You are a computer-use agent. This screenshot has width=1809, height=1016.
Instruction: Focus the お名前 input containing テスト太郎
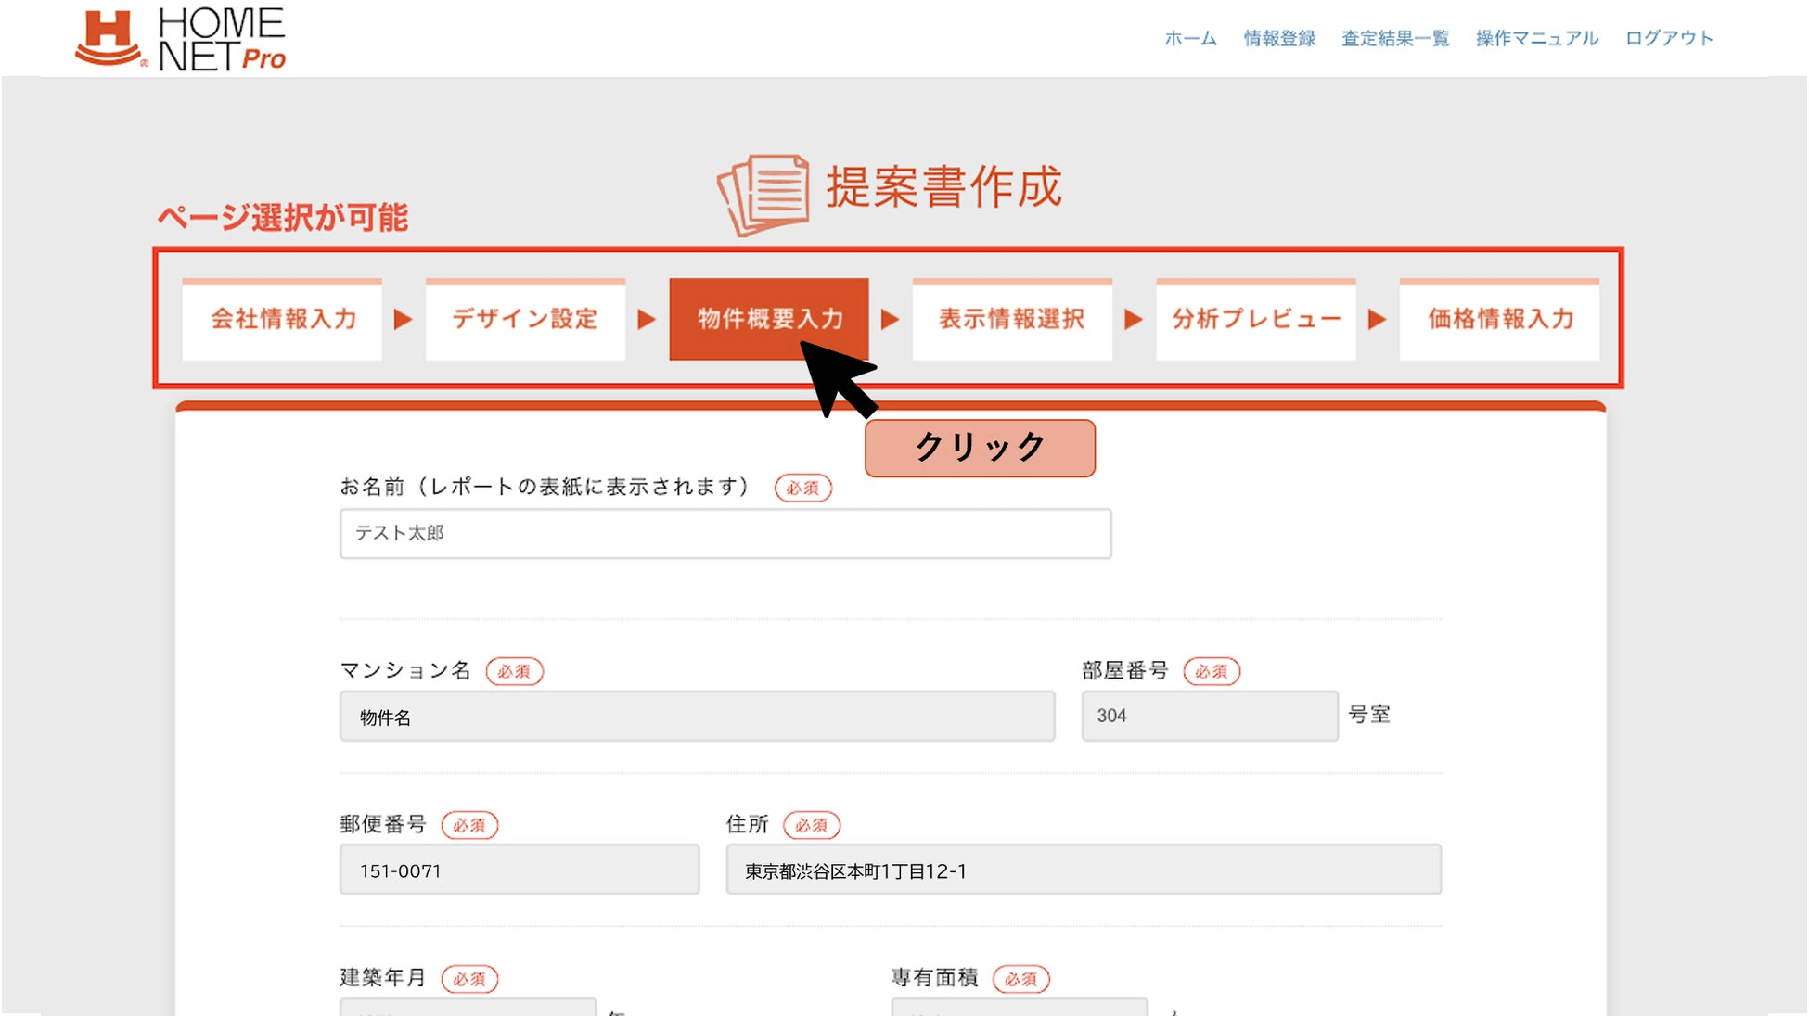click(x=725, y=533)
